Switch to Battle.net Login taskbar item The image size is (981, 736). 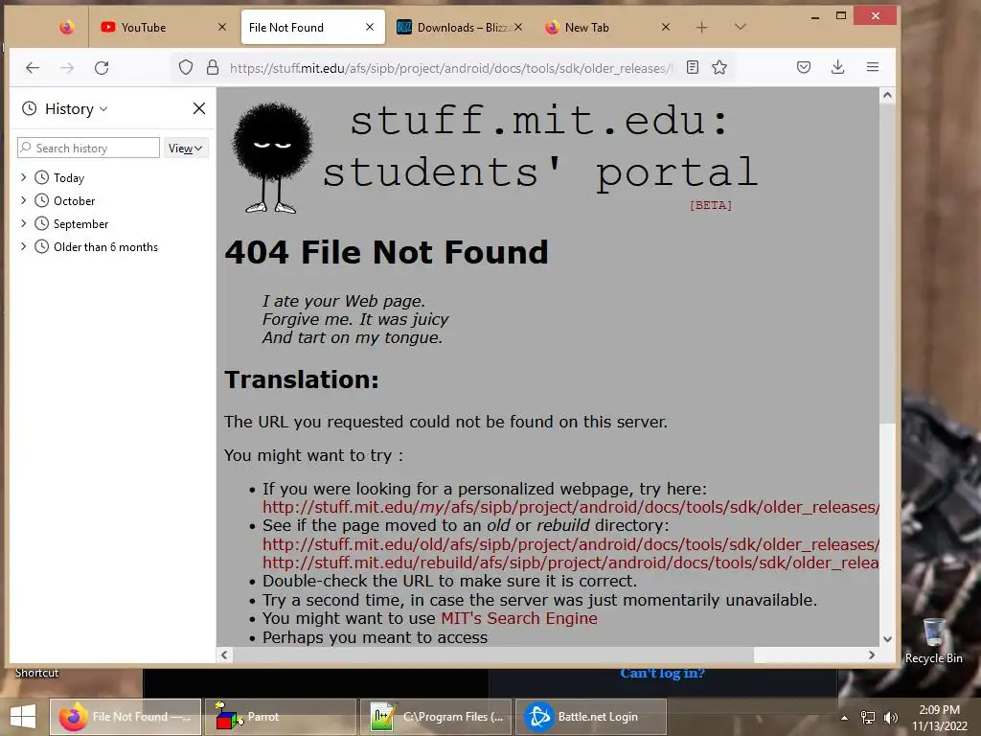click(591, 717)
